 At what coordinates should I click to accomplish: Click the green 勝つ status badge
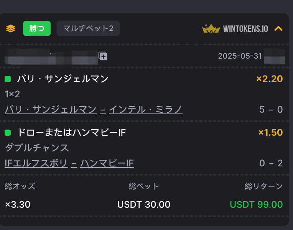(x=37, y=28)
